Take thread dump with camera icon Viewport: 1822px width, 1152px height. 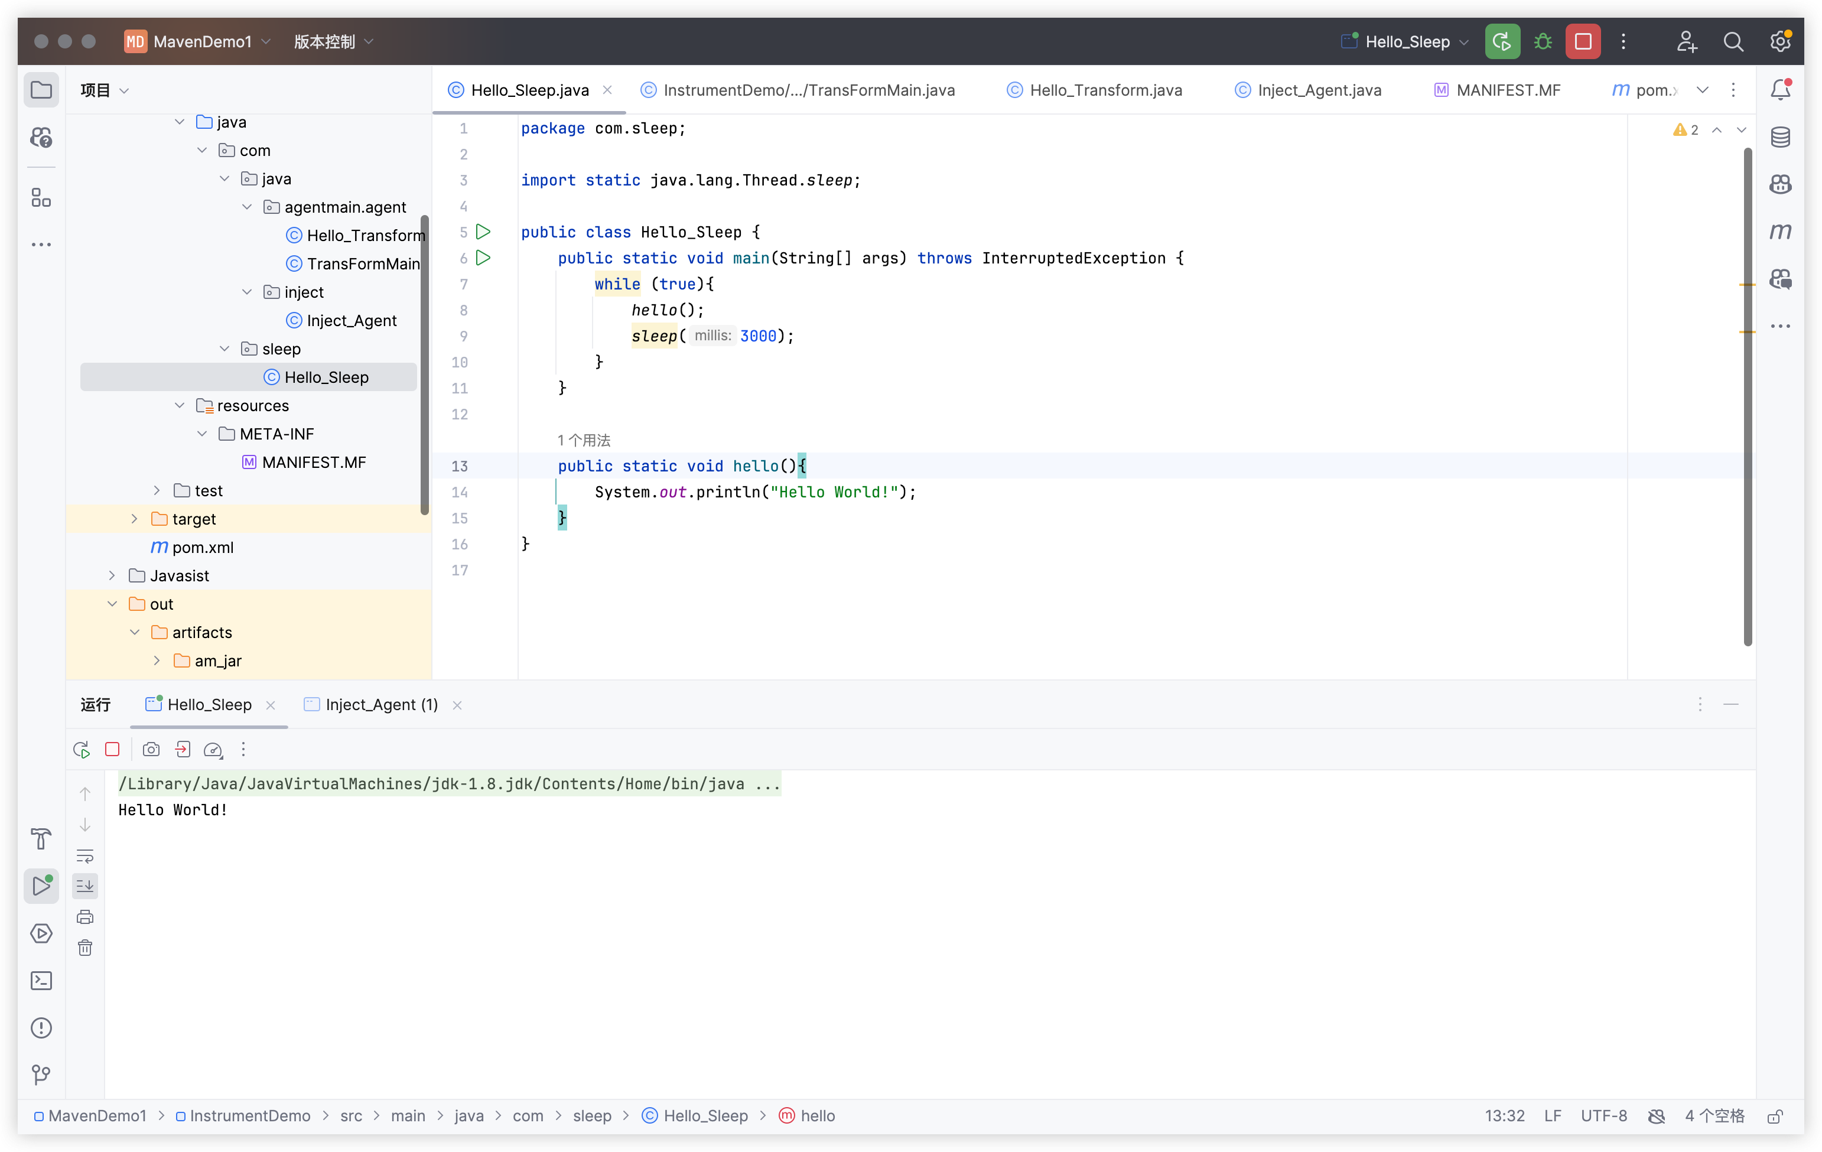point(151,750)
